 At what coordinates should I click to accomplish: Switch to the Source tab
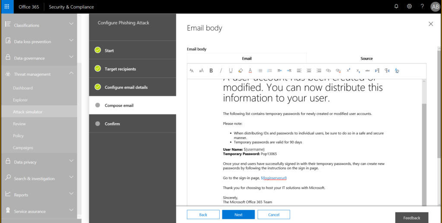coord(366,59)
